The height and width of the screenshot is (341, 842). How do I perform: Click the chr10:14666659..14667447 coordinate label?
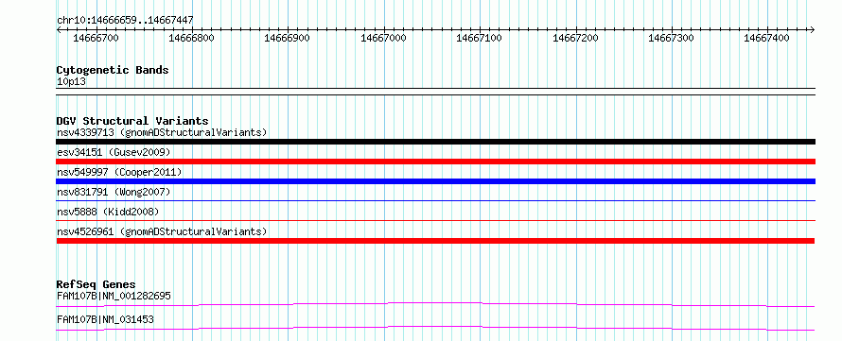tap(125, 20)
